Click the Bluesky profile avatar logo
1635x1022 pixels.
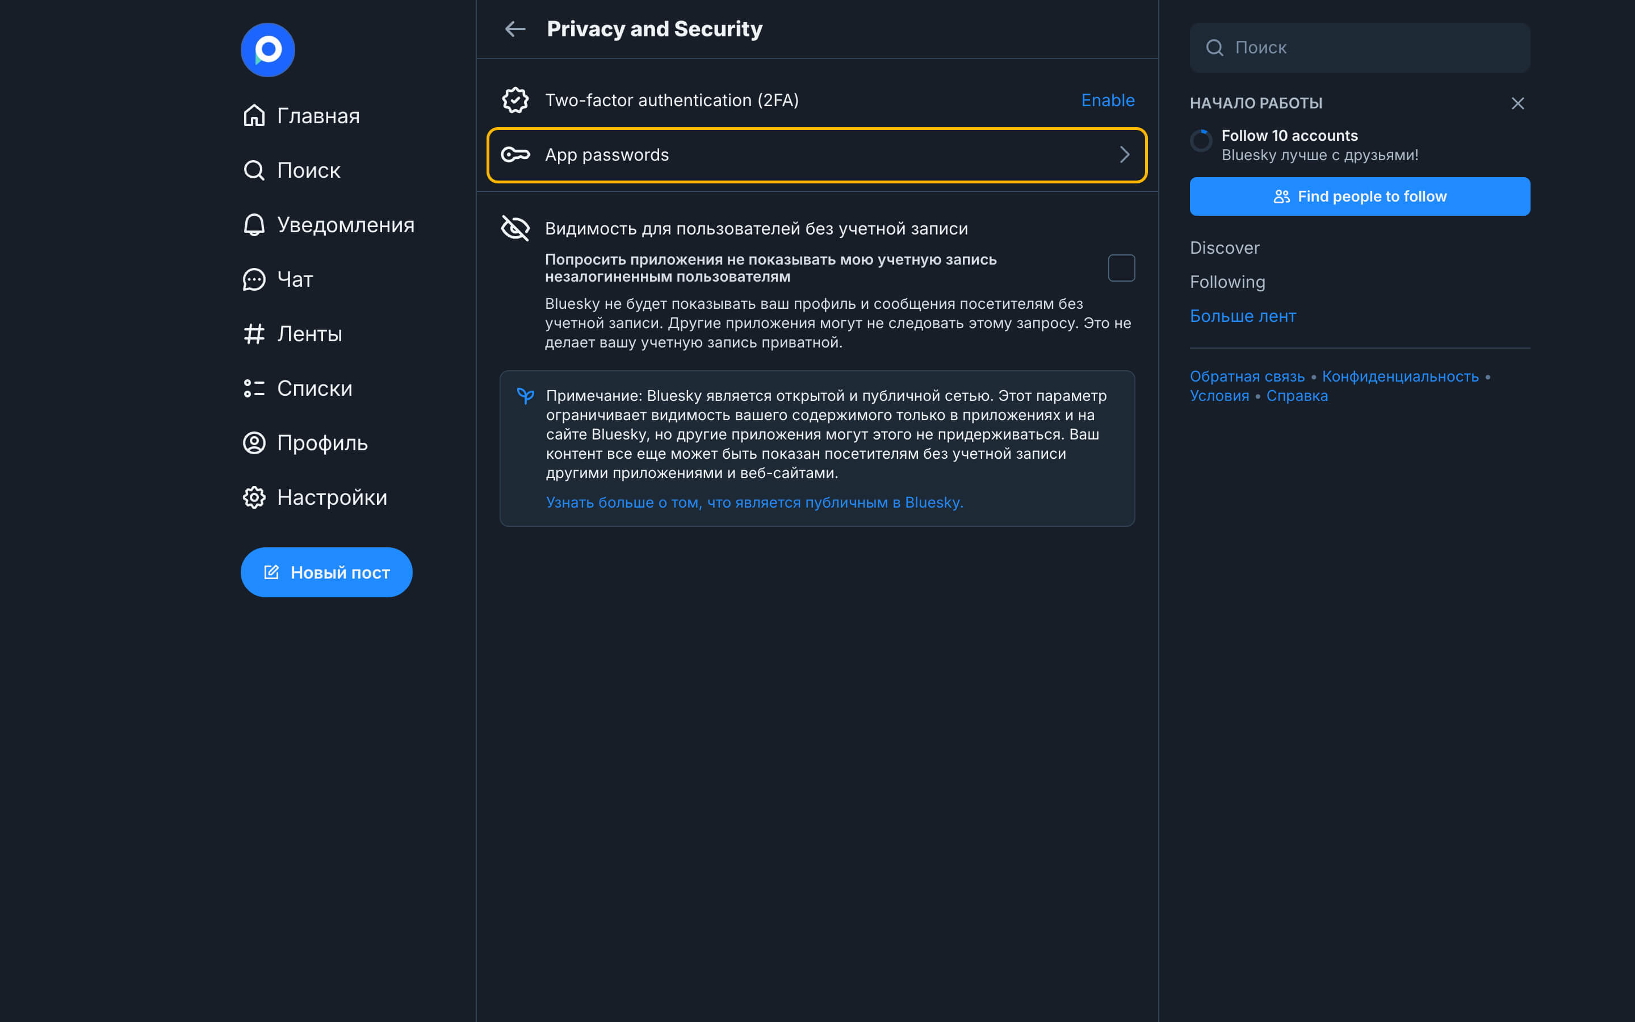click(x=267, y=50)
